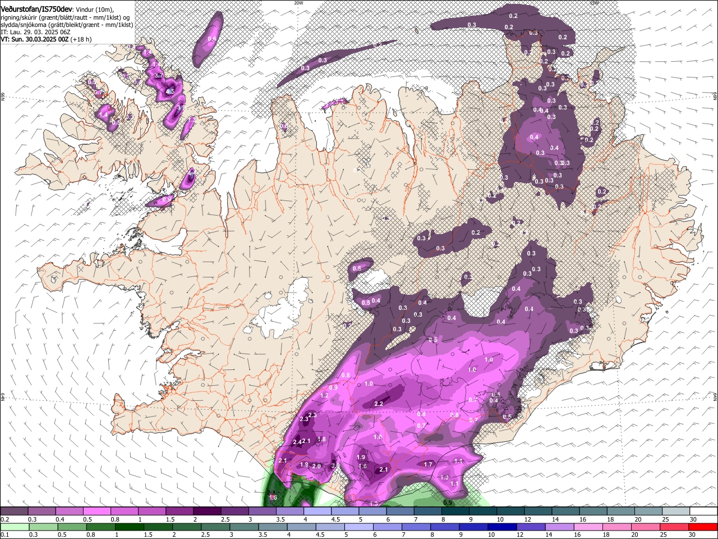Select darkest purple swatch at 2 in top legend

click(207, 511)
